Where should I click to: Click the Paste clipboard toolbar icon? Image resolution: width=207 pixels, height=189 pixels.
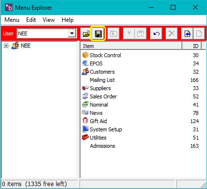141,34
